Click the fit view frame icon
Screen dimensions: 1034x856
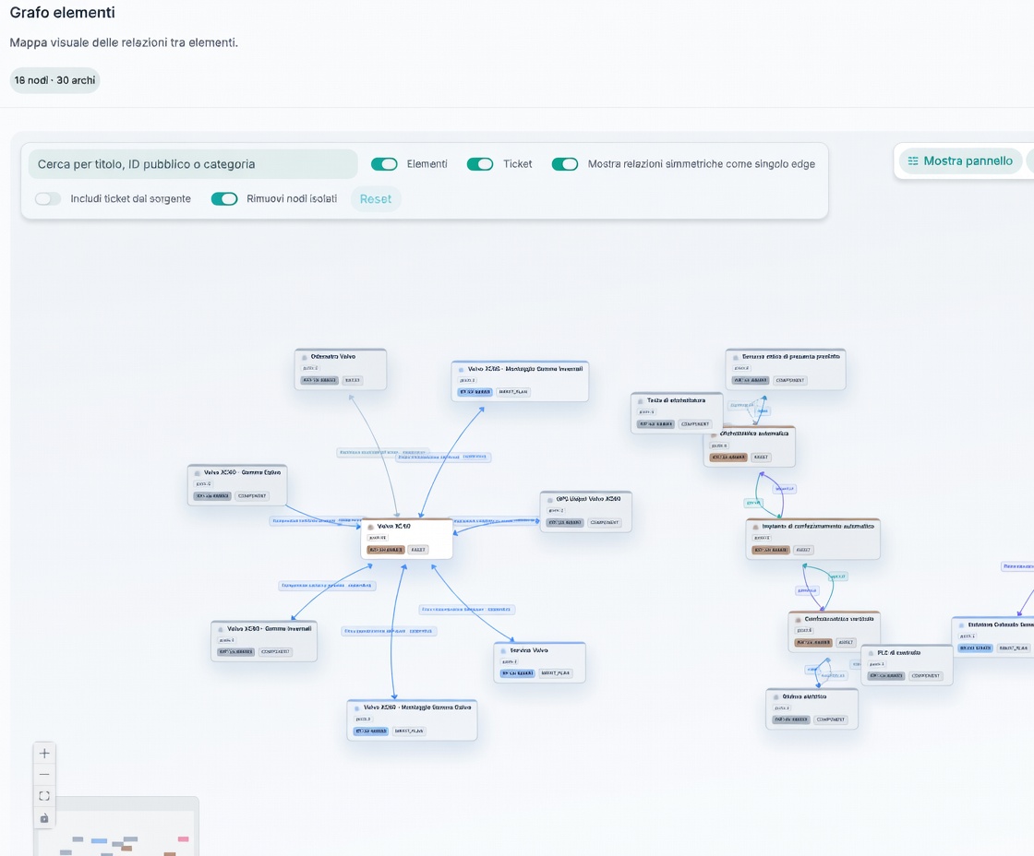point(44,796)
